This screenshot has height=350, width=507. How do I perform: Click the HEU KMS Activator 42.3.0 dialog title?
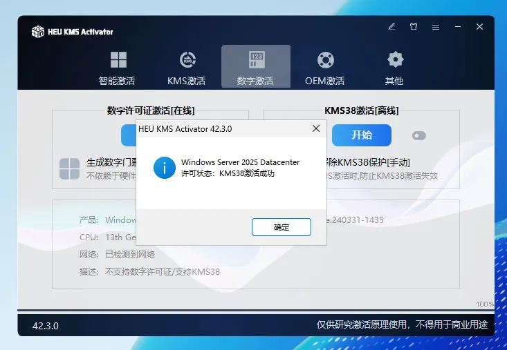(x=185, y=129)
